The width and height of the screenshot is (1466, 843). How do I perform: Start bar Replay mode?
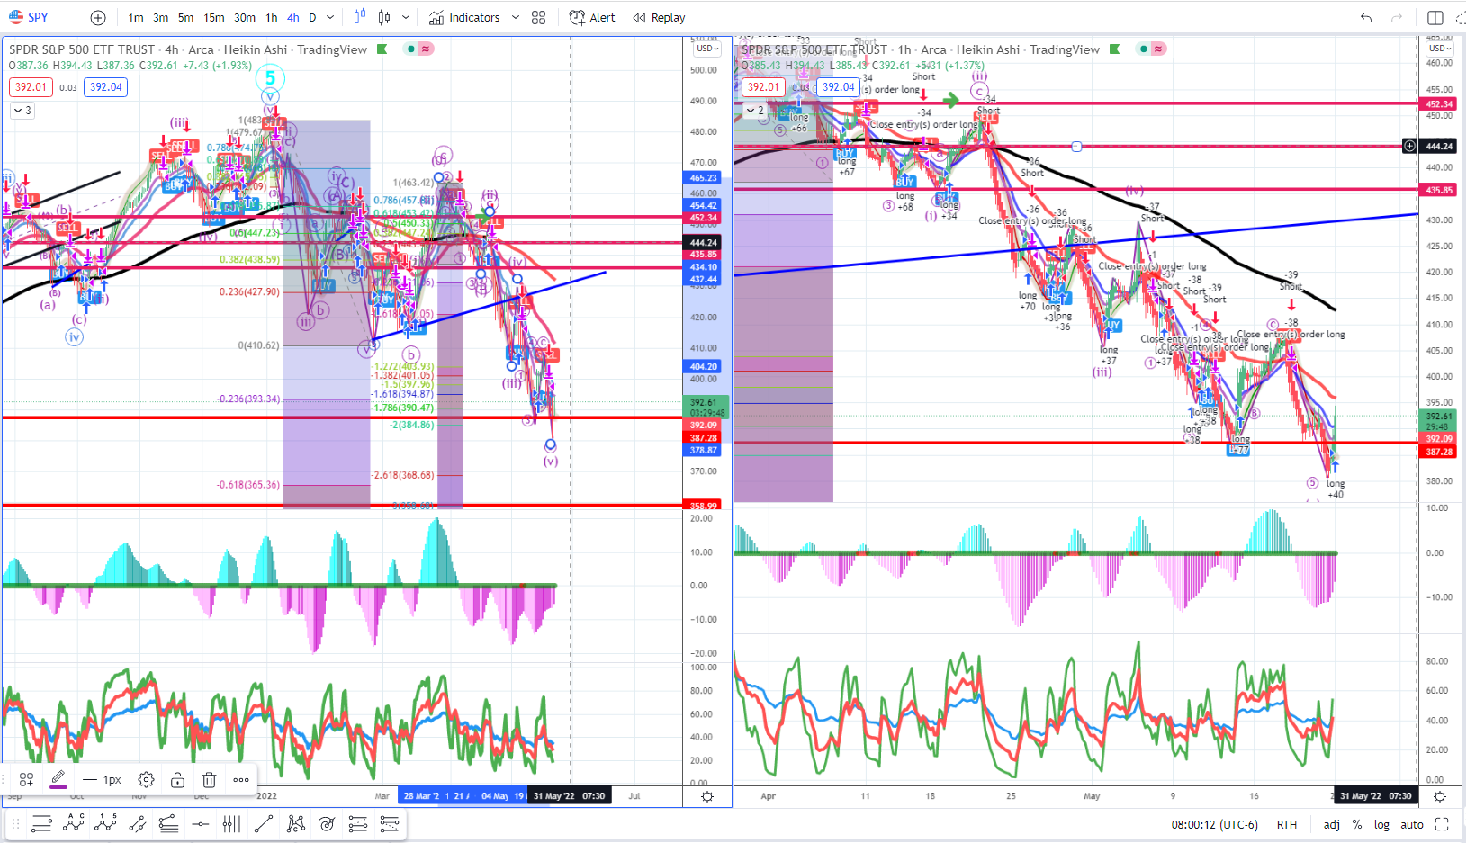(x=659, y=18)
